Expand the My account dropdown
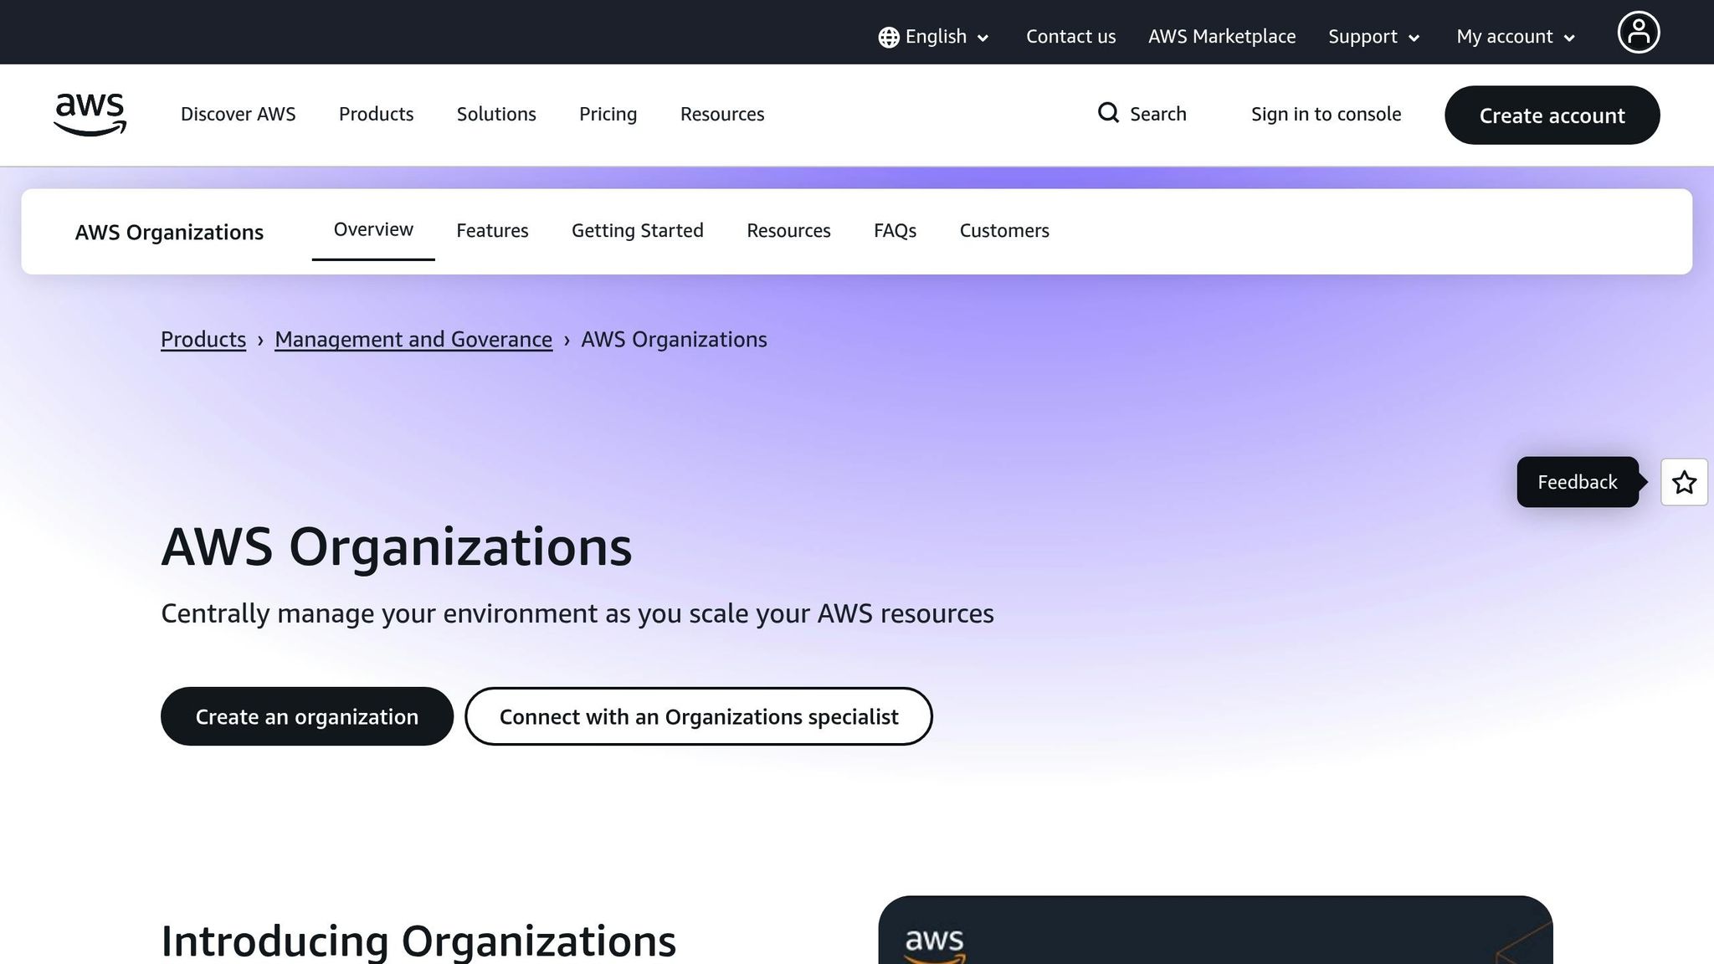The image size is (1714, 964). point(1514,37)
